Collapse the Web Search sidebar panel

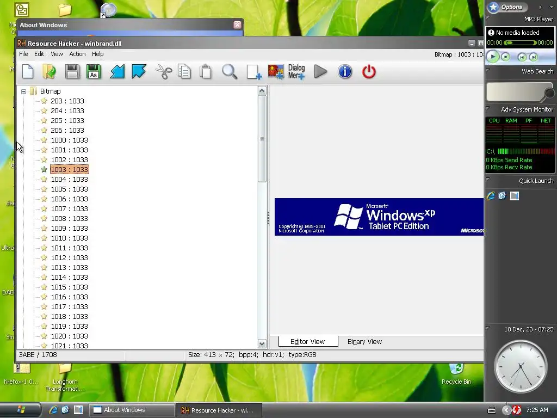(488, 70)
